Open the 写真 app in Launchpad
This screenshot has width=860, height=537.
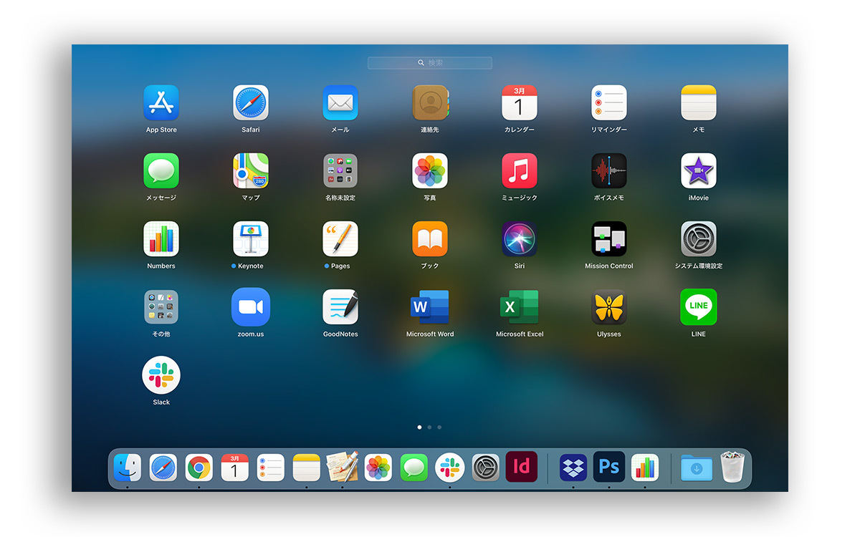pos(430,171)
